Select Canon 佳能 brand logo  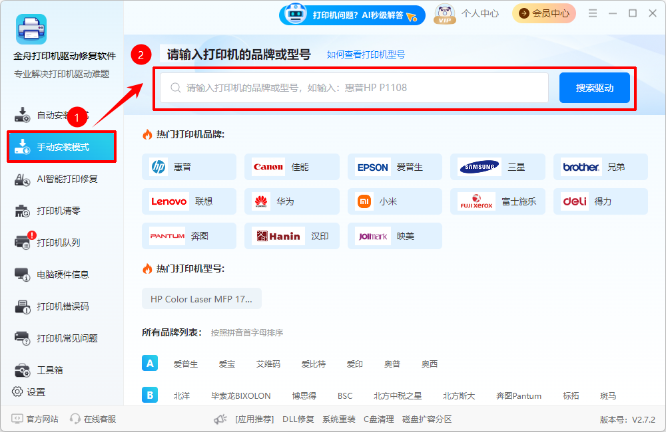[268, 167]
